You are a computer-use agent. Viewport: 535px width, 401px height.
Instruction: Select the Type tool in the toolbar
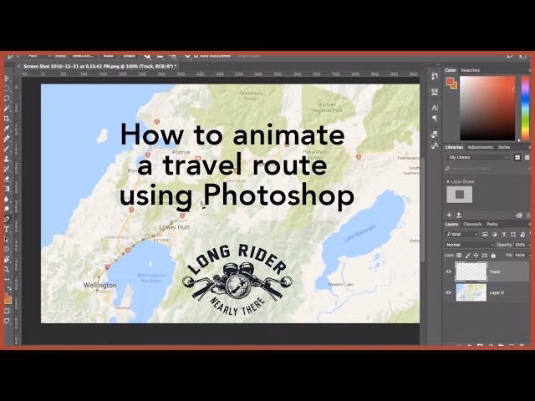pyautogui.click(x=7, y=228)
